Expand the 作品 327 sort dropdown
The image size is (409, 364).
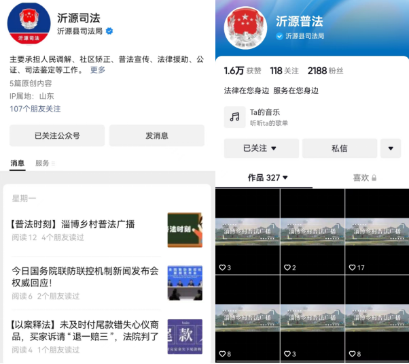(268, 178)
